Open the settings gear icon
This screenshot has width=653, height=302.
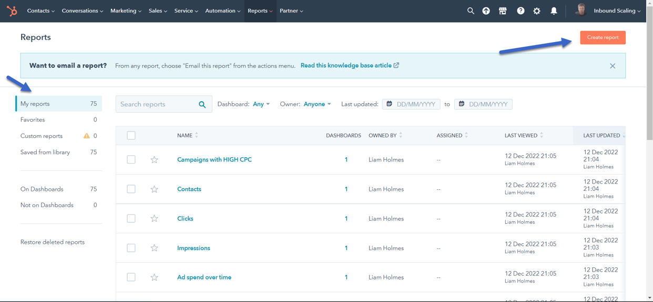coord(537,10)
